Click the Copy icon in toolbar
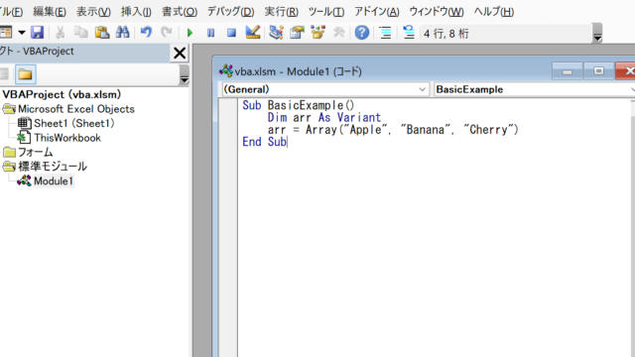This screenshot has height=357, width=635. (x=81, y=33)
